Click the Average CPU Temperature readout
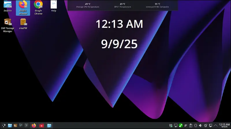Viewport: 231px width, 129px height. pyautogui.click(x=88, y=5)
